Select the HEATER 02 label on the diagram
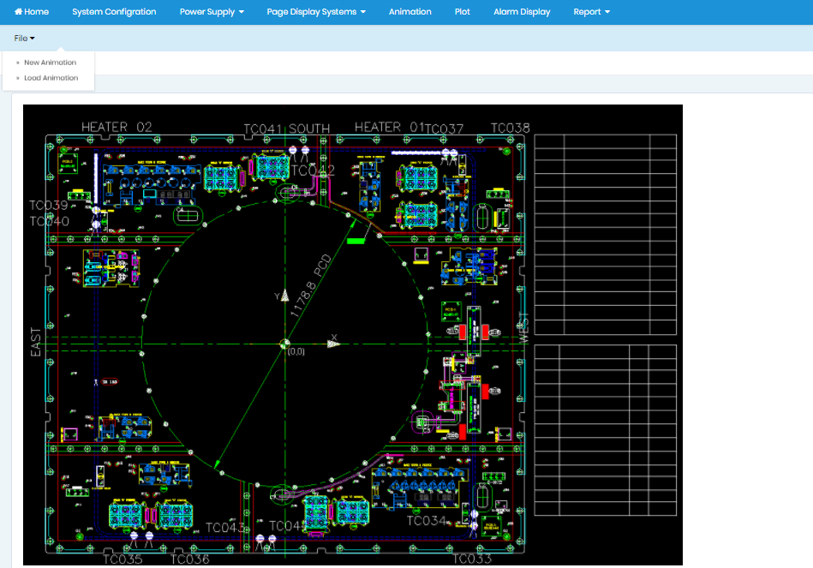Viewport: 813px width, 568px height. [117, 127]
